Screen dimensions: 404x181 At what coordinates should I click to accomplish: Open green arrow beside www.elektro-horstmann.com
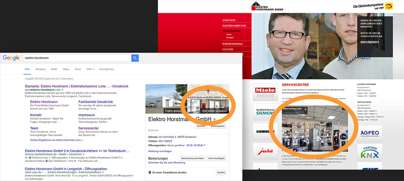(63, 90)
